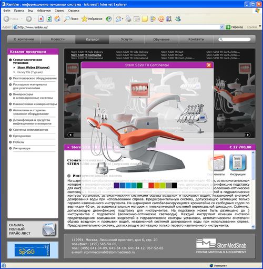Stop page loading with the red X icon
The height and width of the screenshot is (269, 263).
[x=41, y=18]
